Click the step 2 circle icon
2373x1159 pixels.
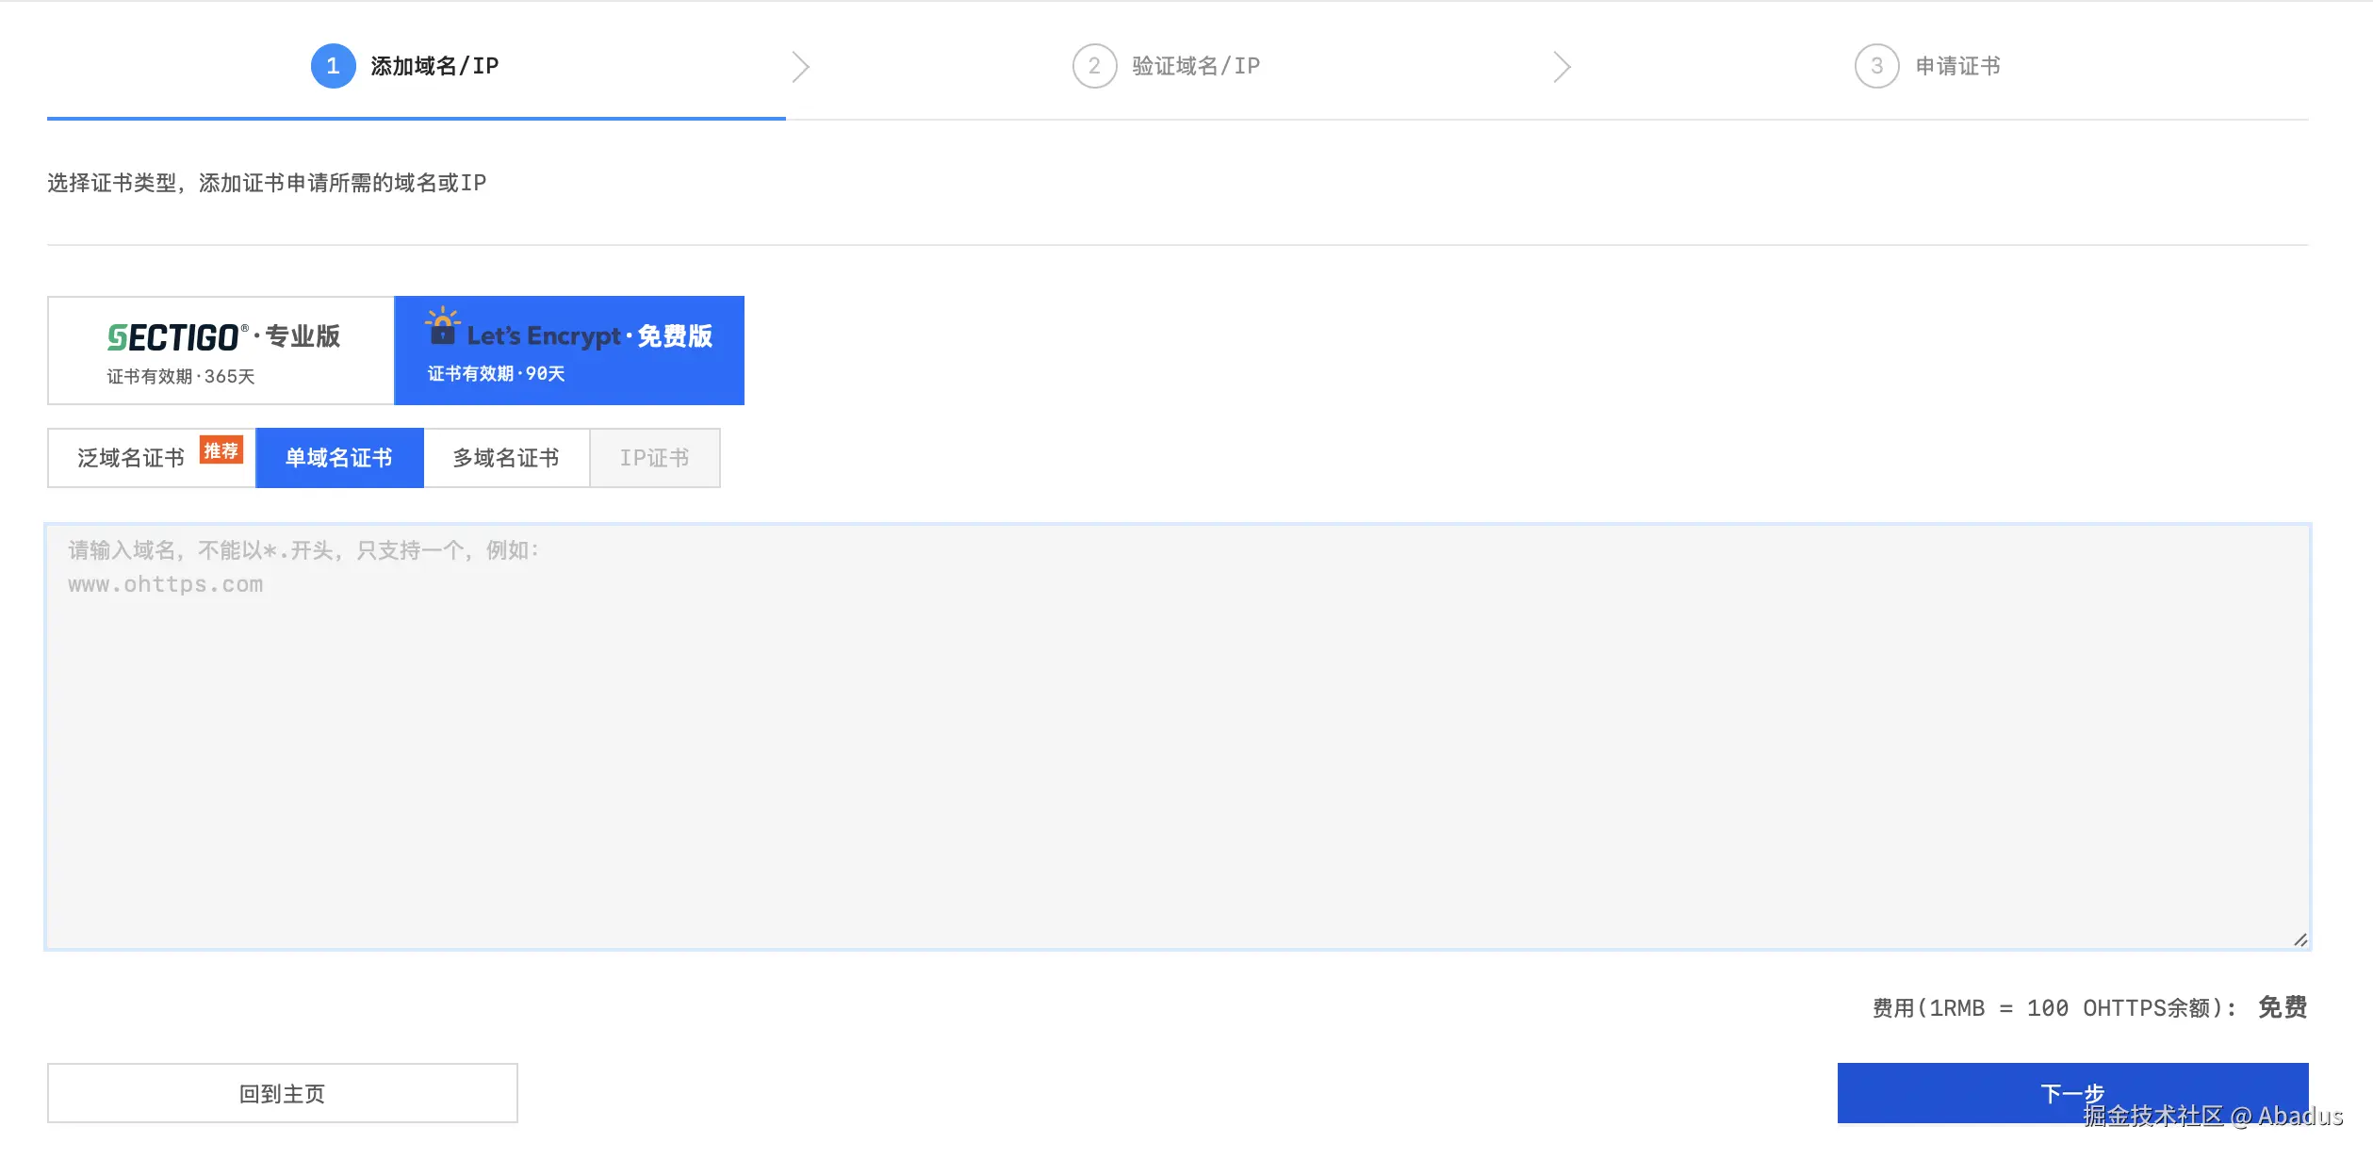point(1093,66)
